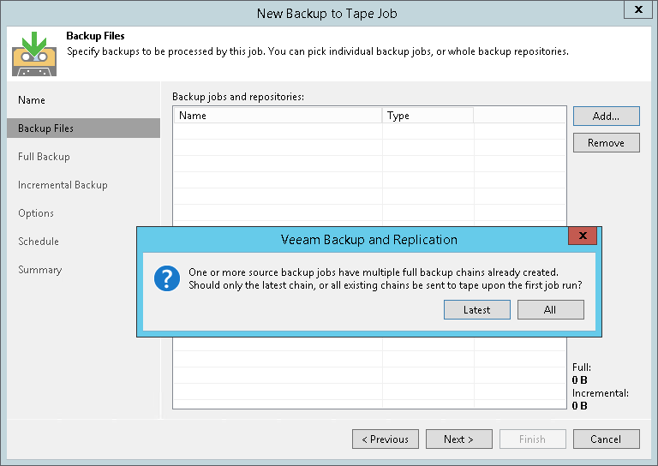Image resolution: width=658 pixels, height=466 pixels.
Task: Sort list by Type column header
Action: 428,116
